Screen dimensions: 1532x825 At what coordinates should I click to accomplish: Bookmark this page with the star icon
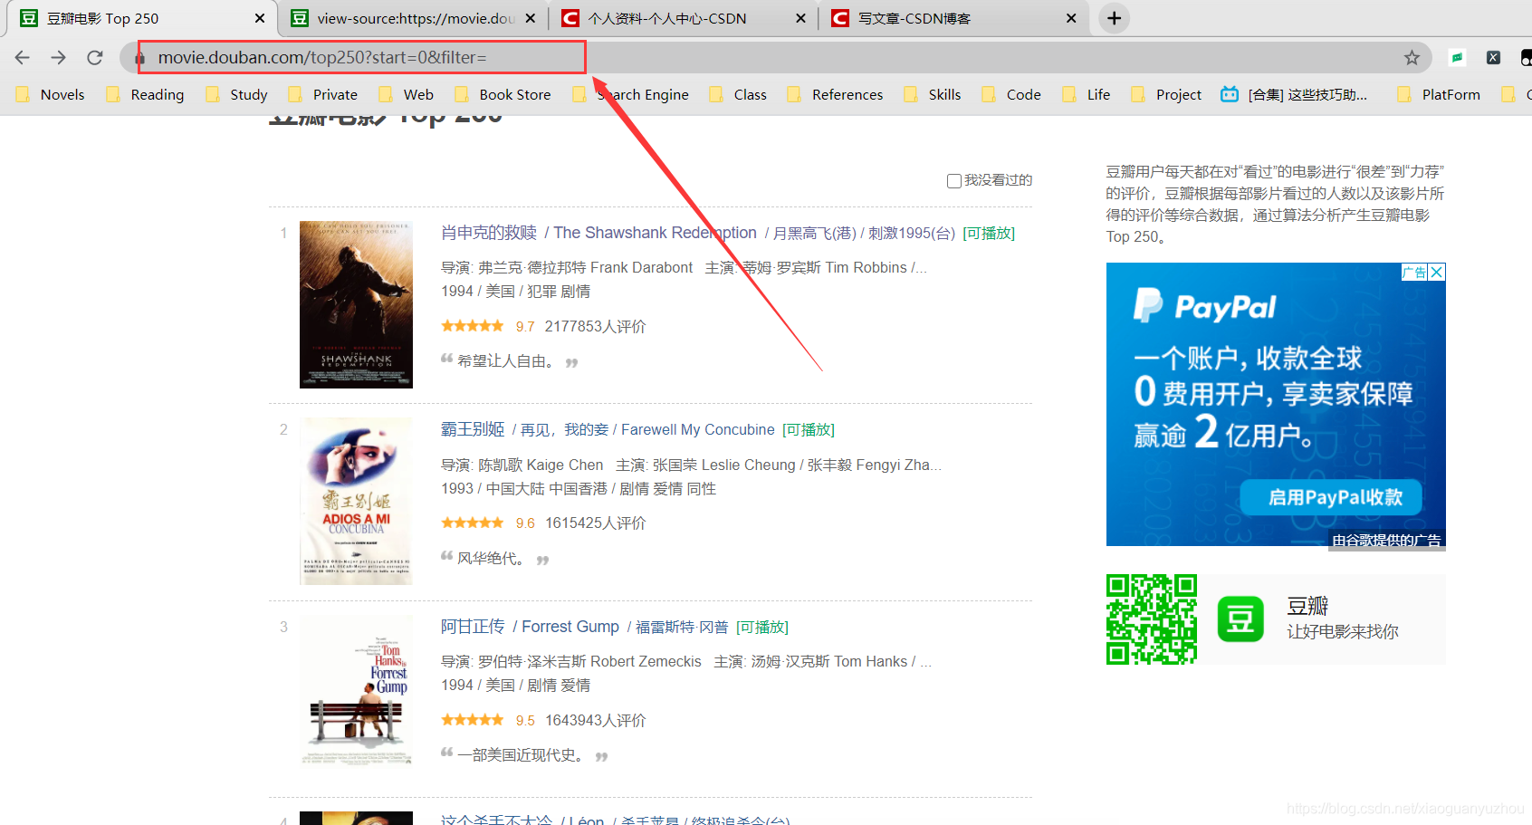click(x=1412, y=58)
